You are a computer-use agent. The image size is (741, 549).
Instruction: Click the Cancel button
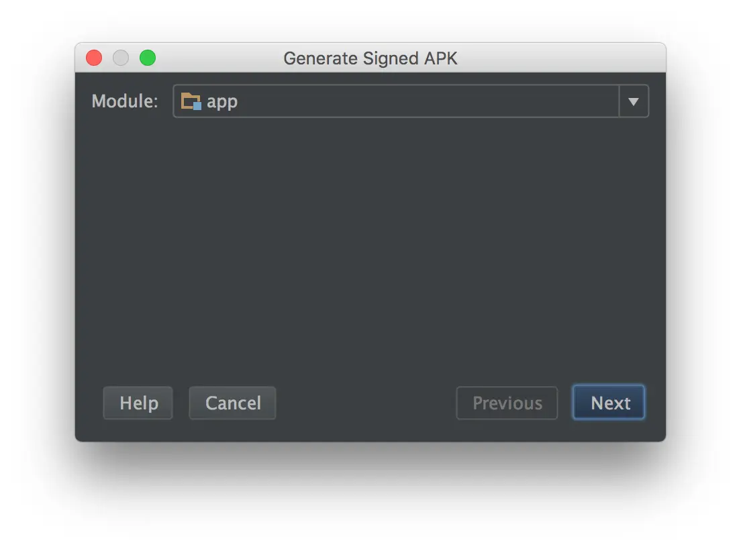(x=232, y=403)
